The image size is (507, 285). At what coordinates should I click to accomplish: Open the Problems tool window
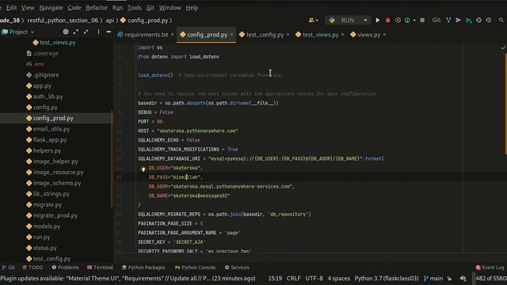pyautogui.click(x=65, y=268)
